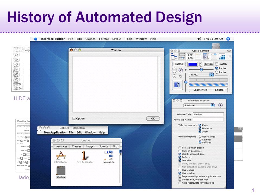260x195 pixels.
Task: Select the second Radio button in Cocoa-Controls
Action: [217, 72]
